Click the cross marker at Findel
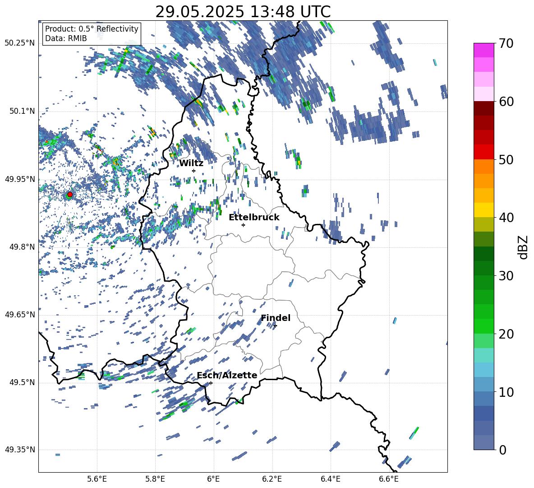The width and height of the screenshot is (534, 488). pos(275,326)
